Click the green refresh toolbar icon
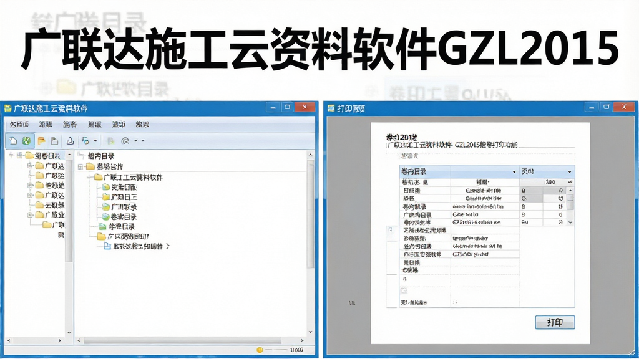Screen dimensions: 639x359 [x=26, y=141]
